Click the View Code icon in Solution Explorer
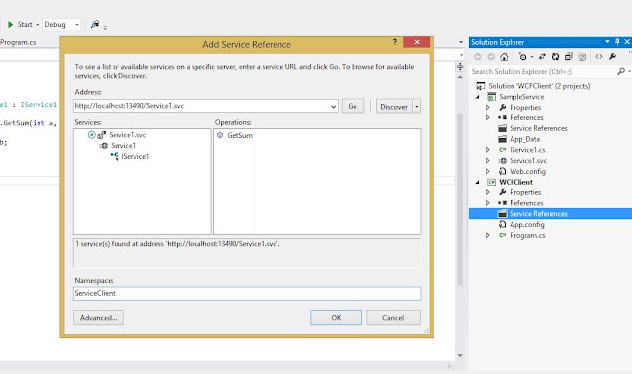The height and width of the screenshot is (374, 632). tap(599, 57)
